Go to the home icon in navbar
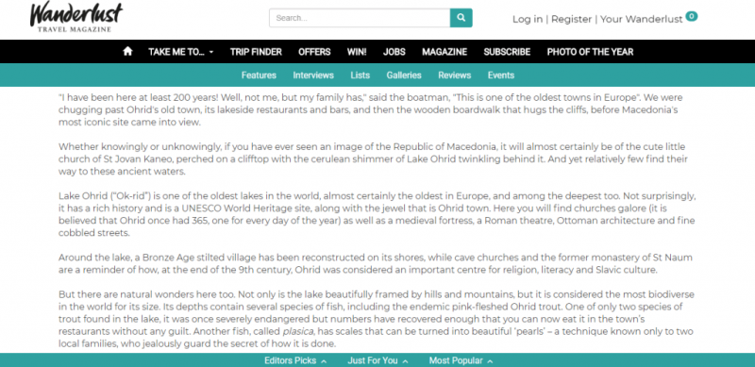 pyautogui.click(x=127, y=51)
